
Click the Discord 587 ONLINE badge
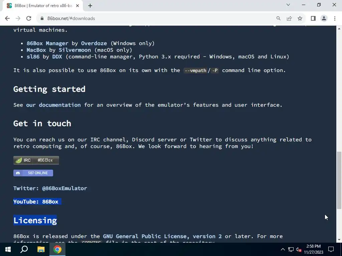point(33,173)
